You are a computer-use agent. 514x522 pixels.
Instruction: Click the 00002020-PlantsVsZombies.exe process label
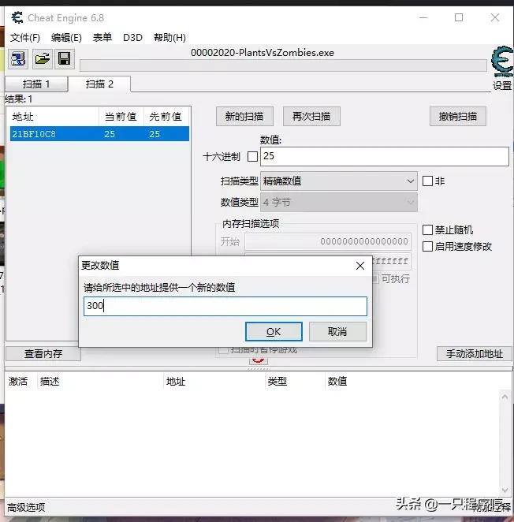[x=263, y=53]
